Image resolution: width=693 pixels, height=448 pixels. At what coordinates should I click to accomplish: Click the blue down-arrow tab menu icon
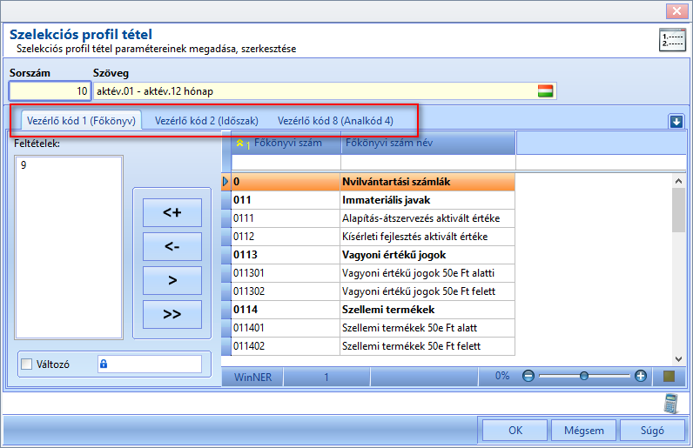(676, 122)
